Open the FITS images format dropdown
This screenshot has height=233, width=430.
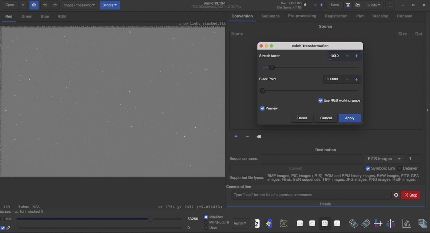384,159
